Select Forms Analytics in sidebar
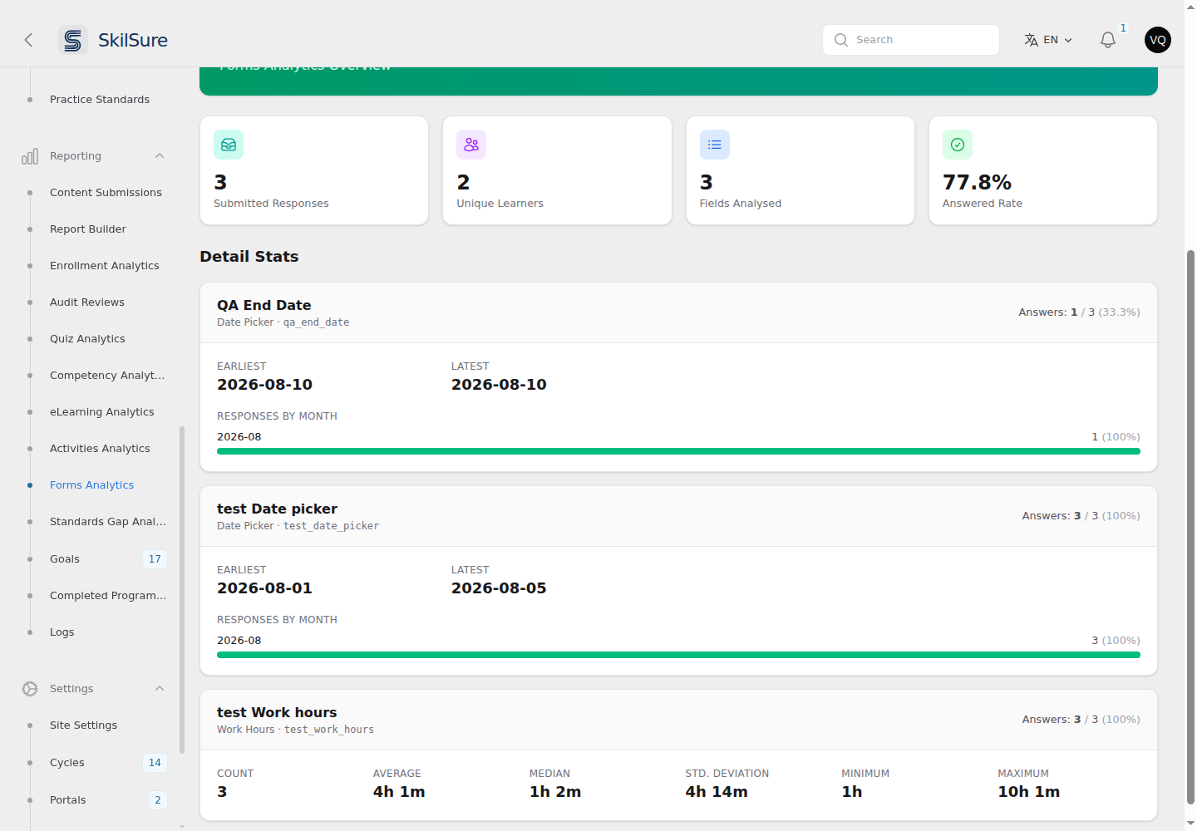The width and height of the screenshot is (1197, 831). click(91, 485)
